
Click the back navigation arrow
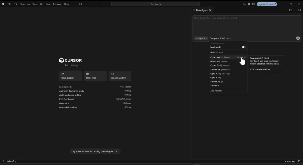103,4
